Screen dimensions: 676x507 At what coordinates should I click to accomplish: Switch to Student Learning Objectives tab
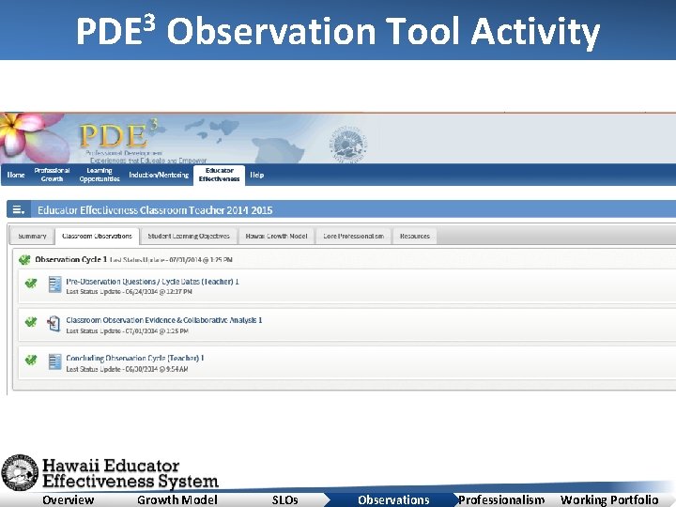[189, 237]
